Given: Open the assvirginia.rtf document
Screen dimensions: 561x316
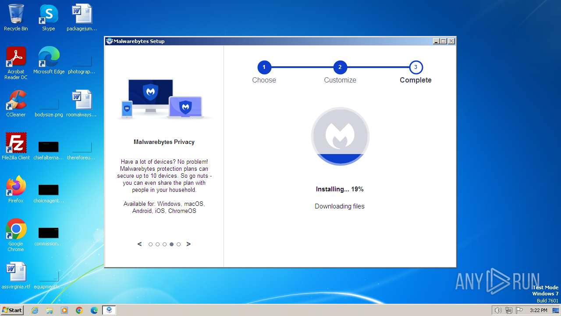Looking at the screenshot, I should [16, 276].
